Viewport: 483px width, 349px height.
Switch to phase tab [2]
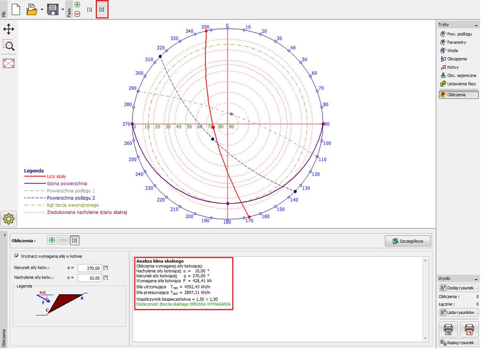point(102,9)
